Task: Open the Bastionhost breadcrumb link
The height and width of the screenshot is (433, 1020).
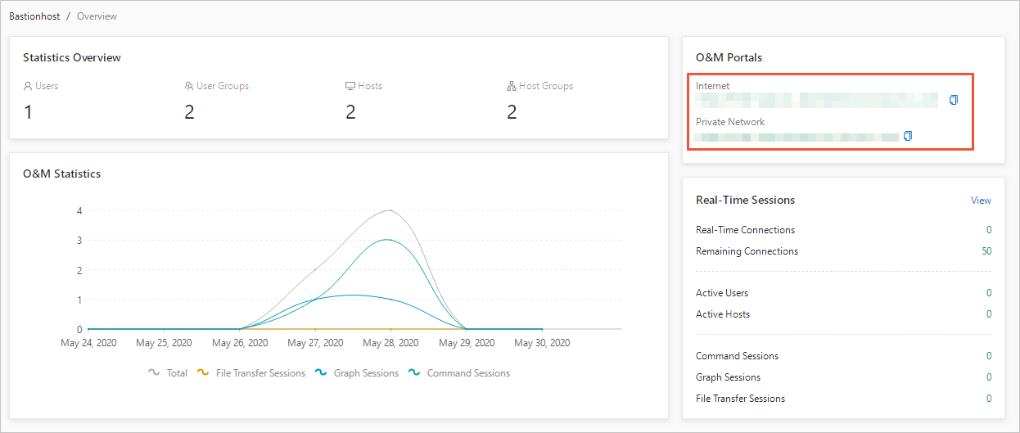Action: 34,16
